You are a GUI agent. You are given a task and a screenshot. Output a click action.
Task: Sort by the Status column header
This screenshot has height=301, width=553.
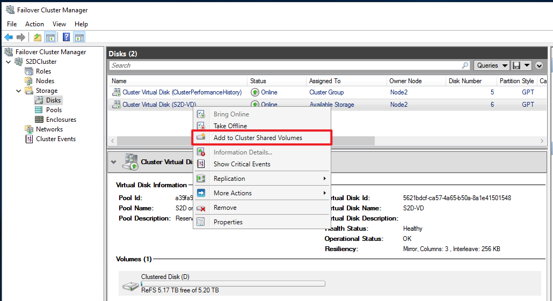pyautogui.click(x=277, y=81)
